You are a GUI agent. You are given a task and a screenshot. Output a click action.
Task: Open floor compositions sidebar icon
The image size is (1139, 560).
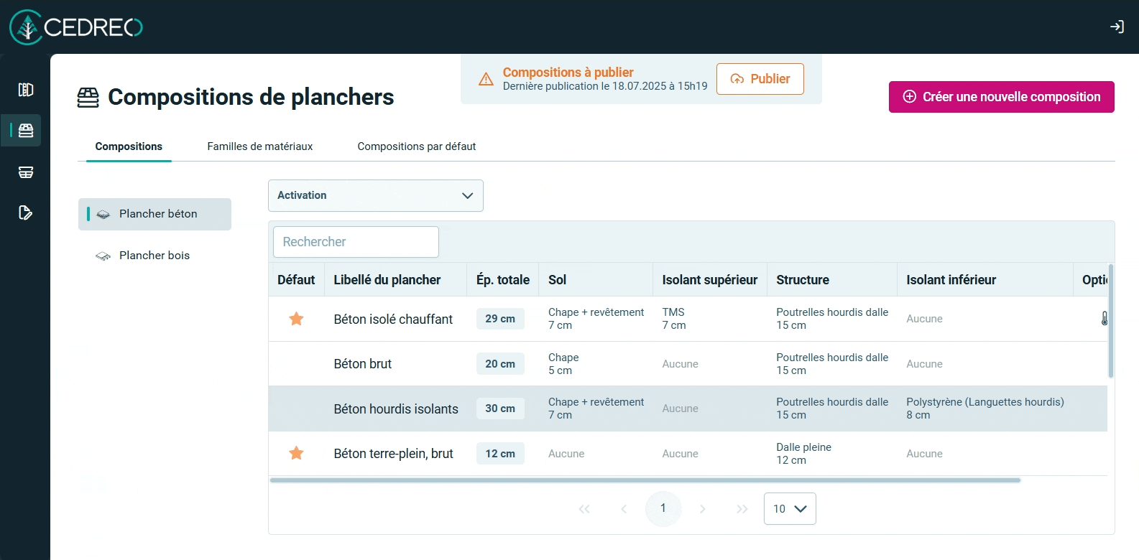coord(26,131)
